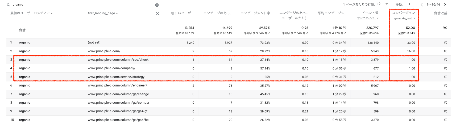Viewport: 456px width, 131px height.
Task: Click the search text field containing 'organic'
Action: (80, 5)
